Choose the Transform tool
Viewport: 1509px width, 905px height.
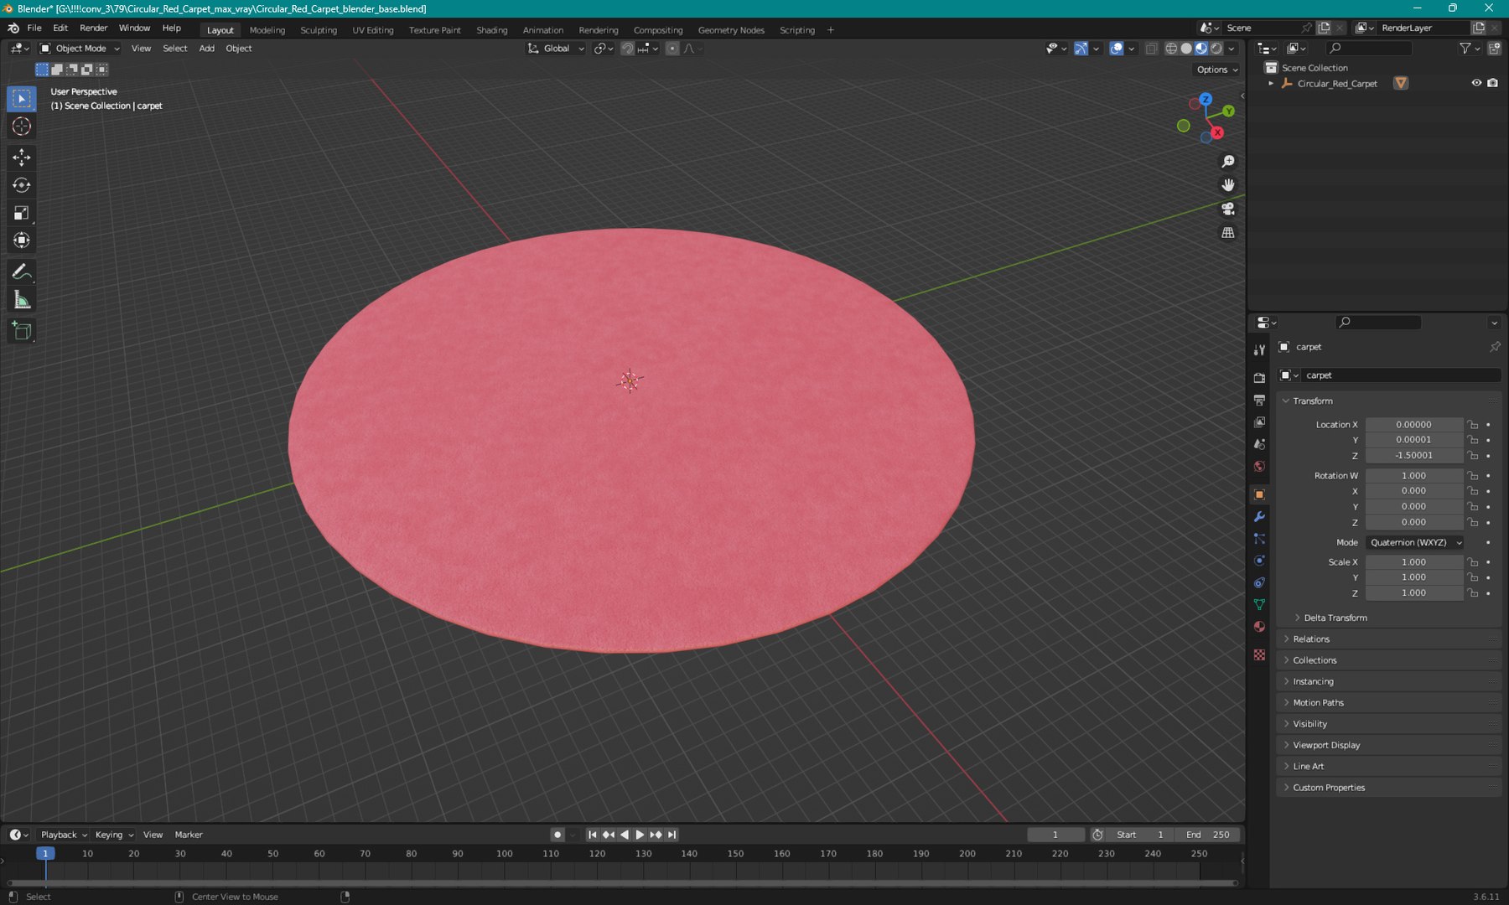(22, 240)
